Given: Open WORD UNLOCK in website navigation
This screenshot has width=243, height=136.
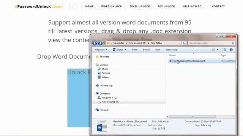Looking at the screenshot, I should click(111, 6).
